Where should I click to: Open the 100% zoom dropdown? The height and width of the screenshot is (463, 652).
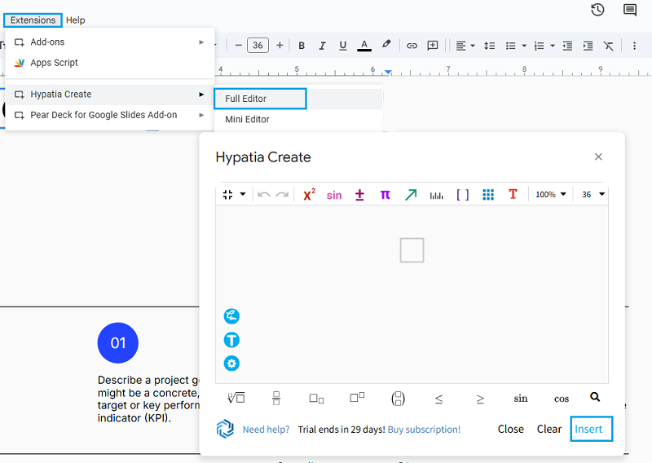pos(551,194)
